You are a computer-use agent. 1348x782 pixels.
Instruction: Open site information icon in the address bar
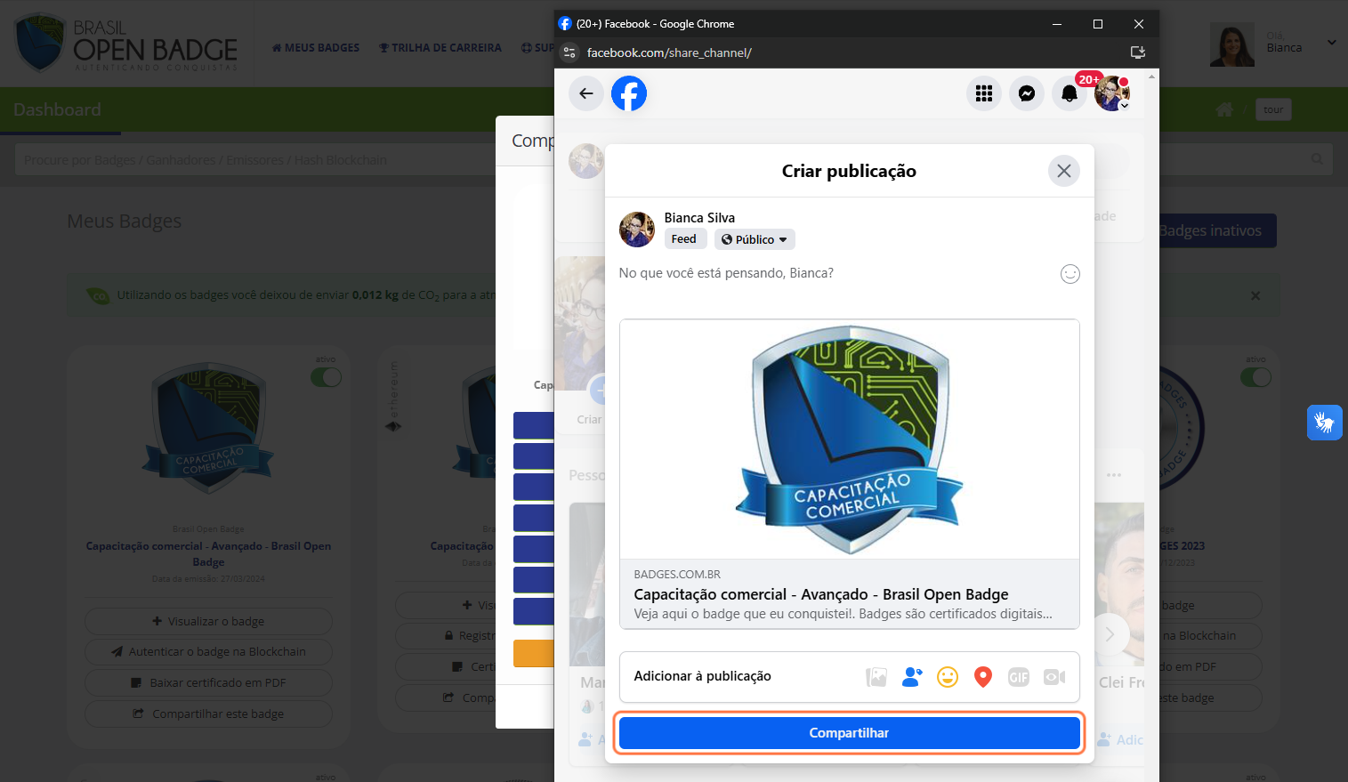pos(570,52)
